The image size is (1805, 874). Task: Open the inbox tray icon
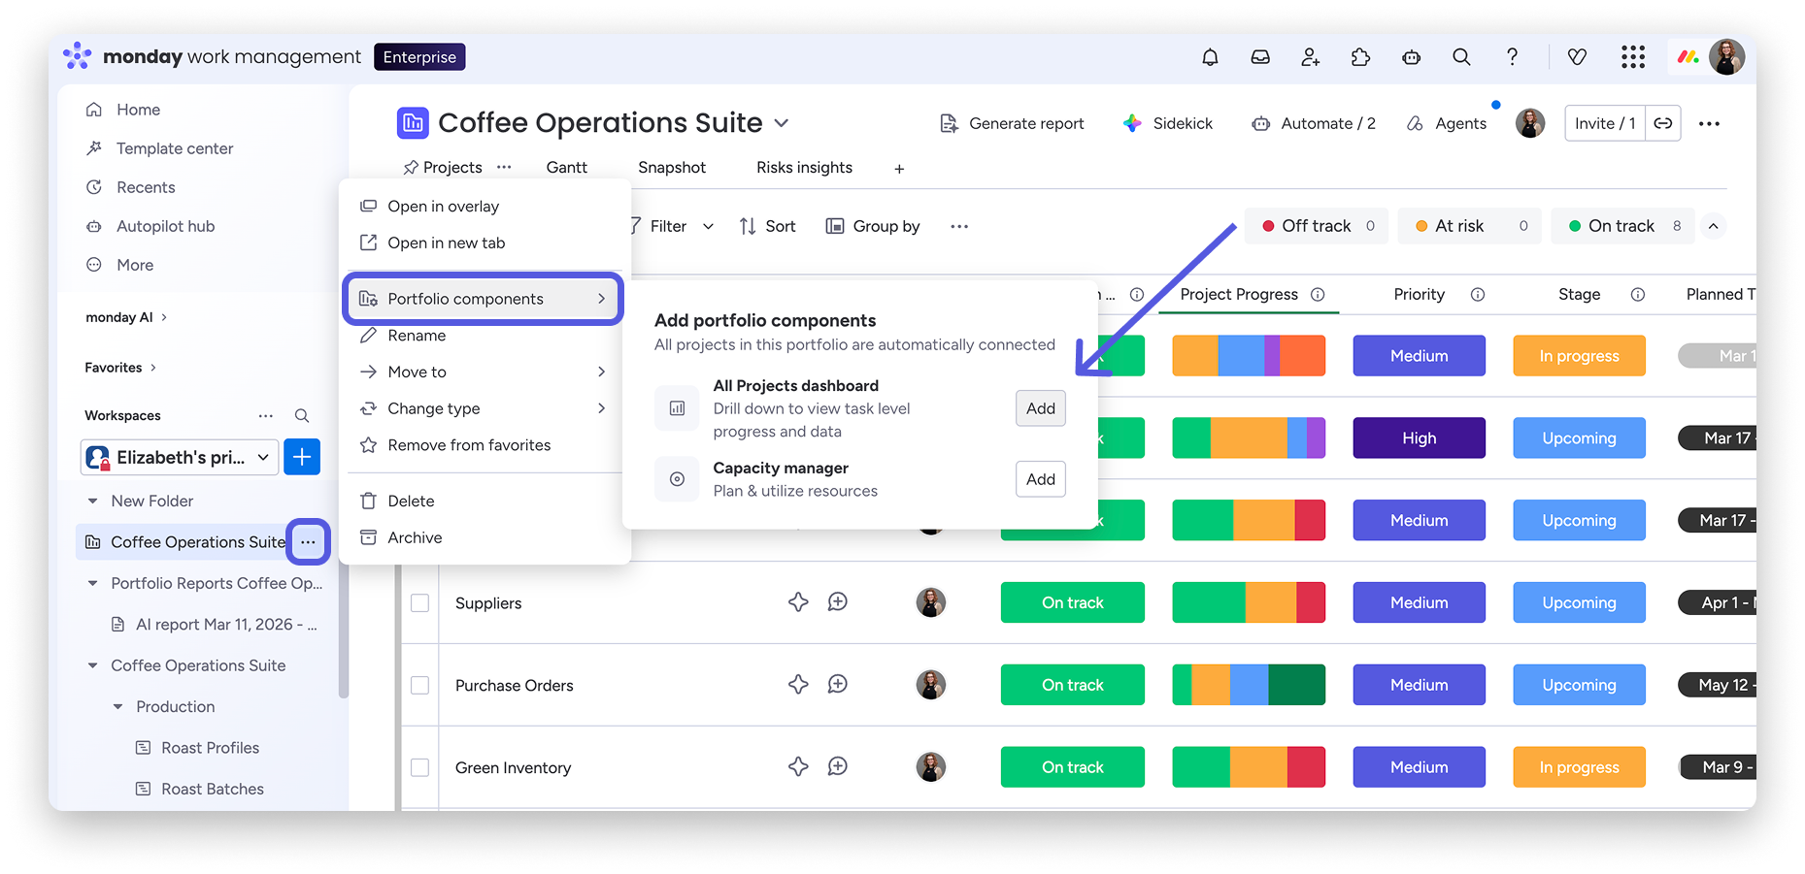1260,57
